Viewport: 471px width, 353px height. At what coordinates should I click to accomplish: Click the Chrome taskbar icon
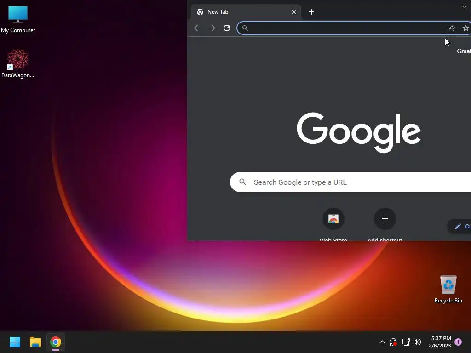pos(56,342)
